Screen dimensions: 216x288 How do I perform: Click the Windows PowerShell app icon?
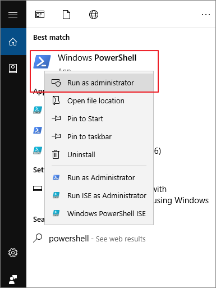[x=42, y=62]
